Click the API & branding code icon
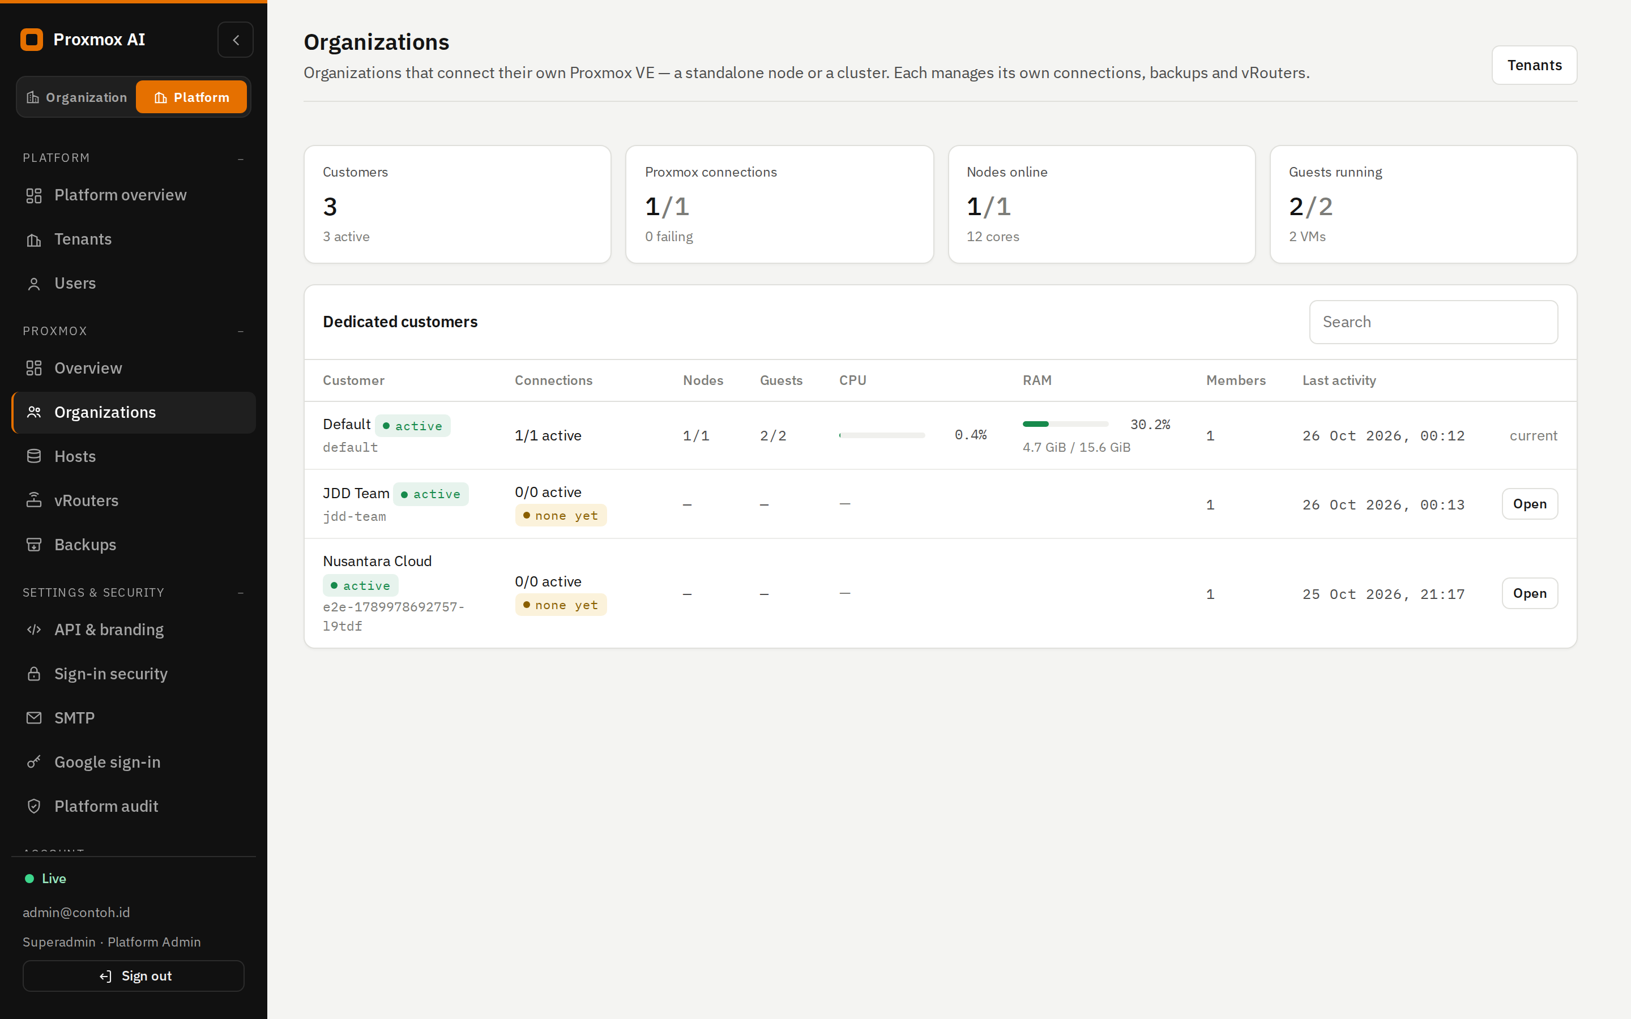 coord(34,630)
